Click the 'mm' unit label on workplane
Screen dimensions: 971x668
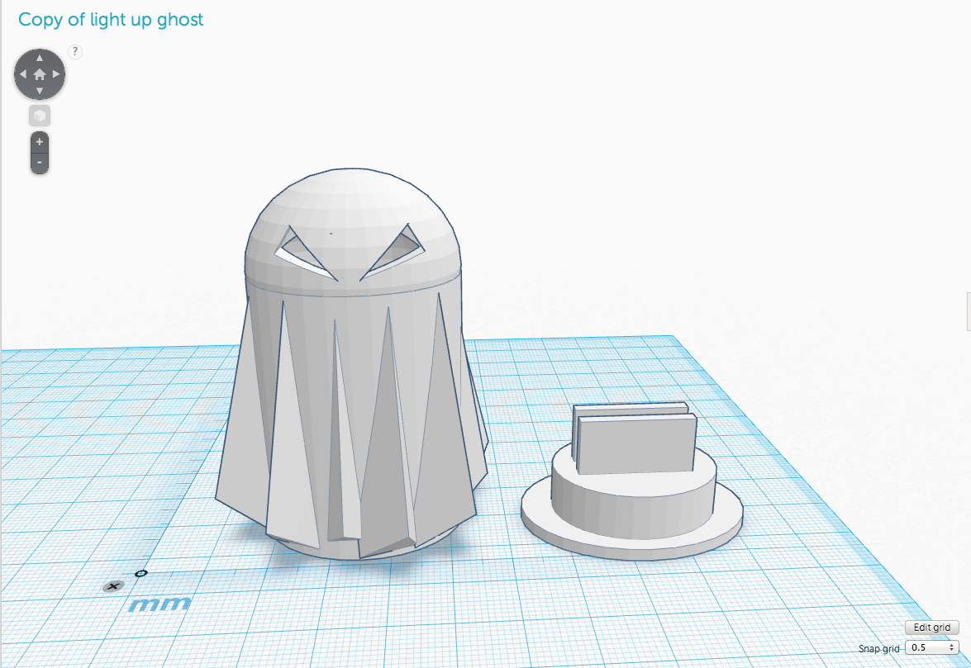tap(159, 604)
